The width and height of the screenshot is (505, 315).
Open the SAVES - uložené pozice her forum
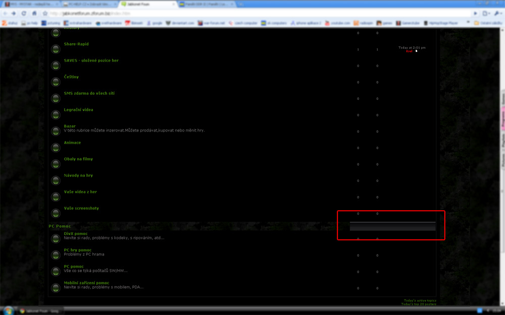point(91,60)
